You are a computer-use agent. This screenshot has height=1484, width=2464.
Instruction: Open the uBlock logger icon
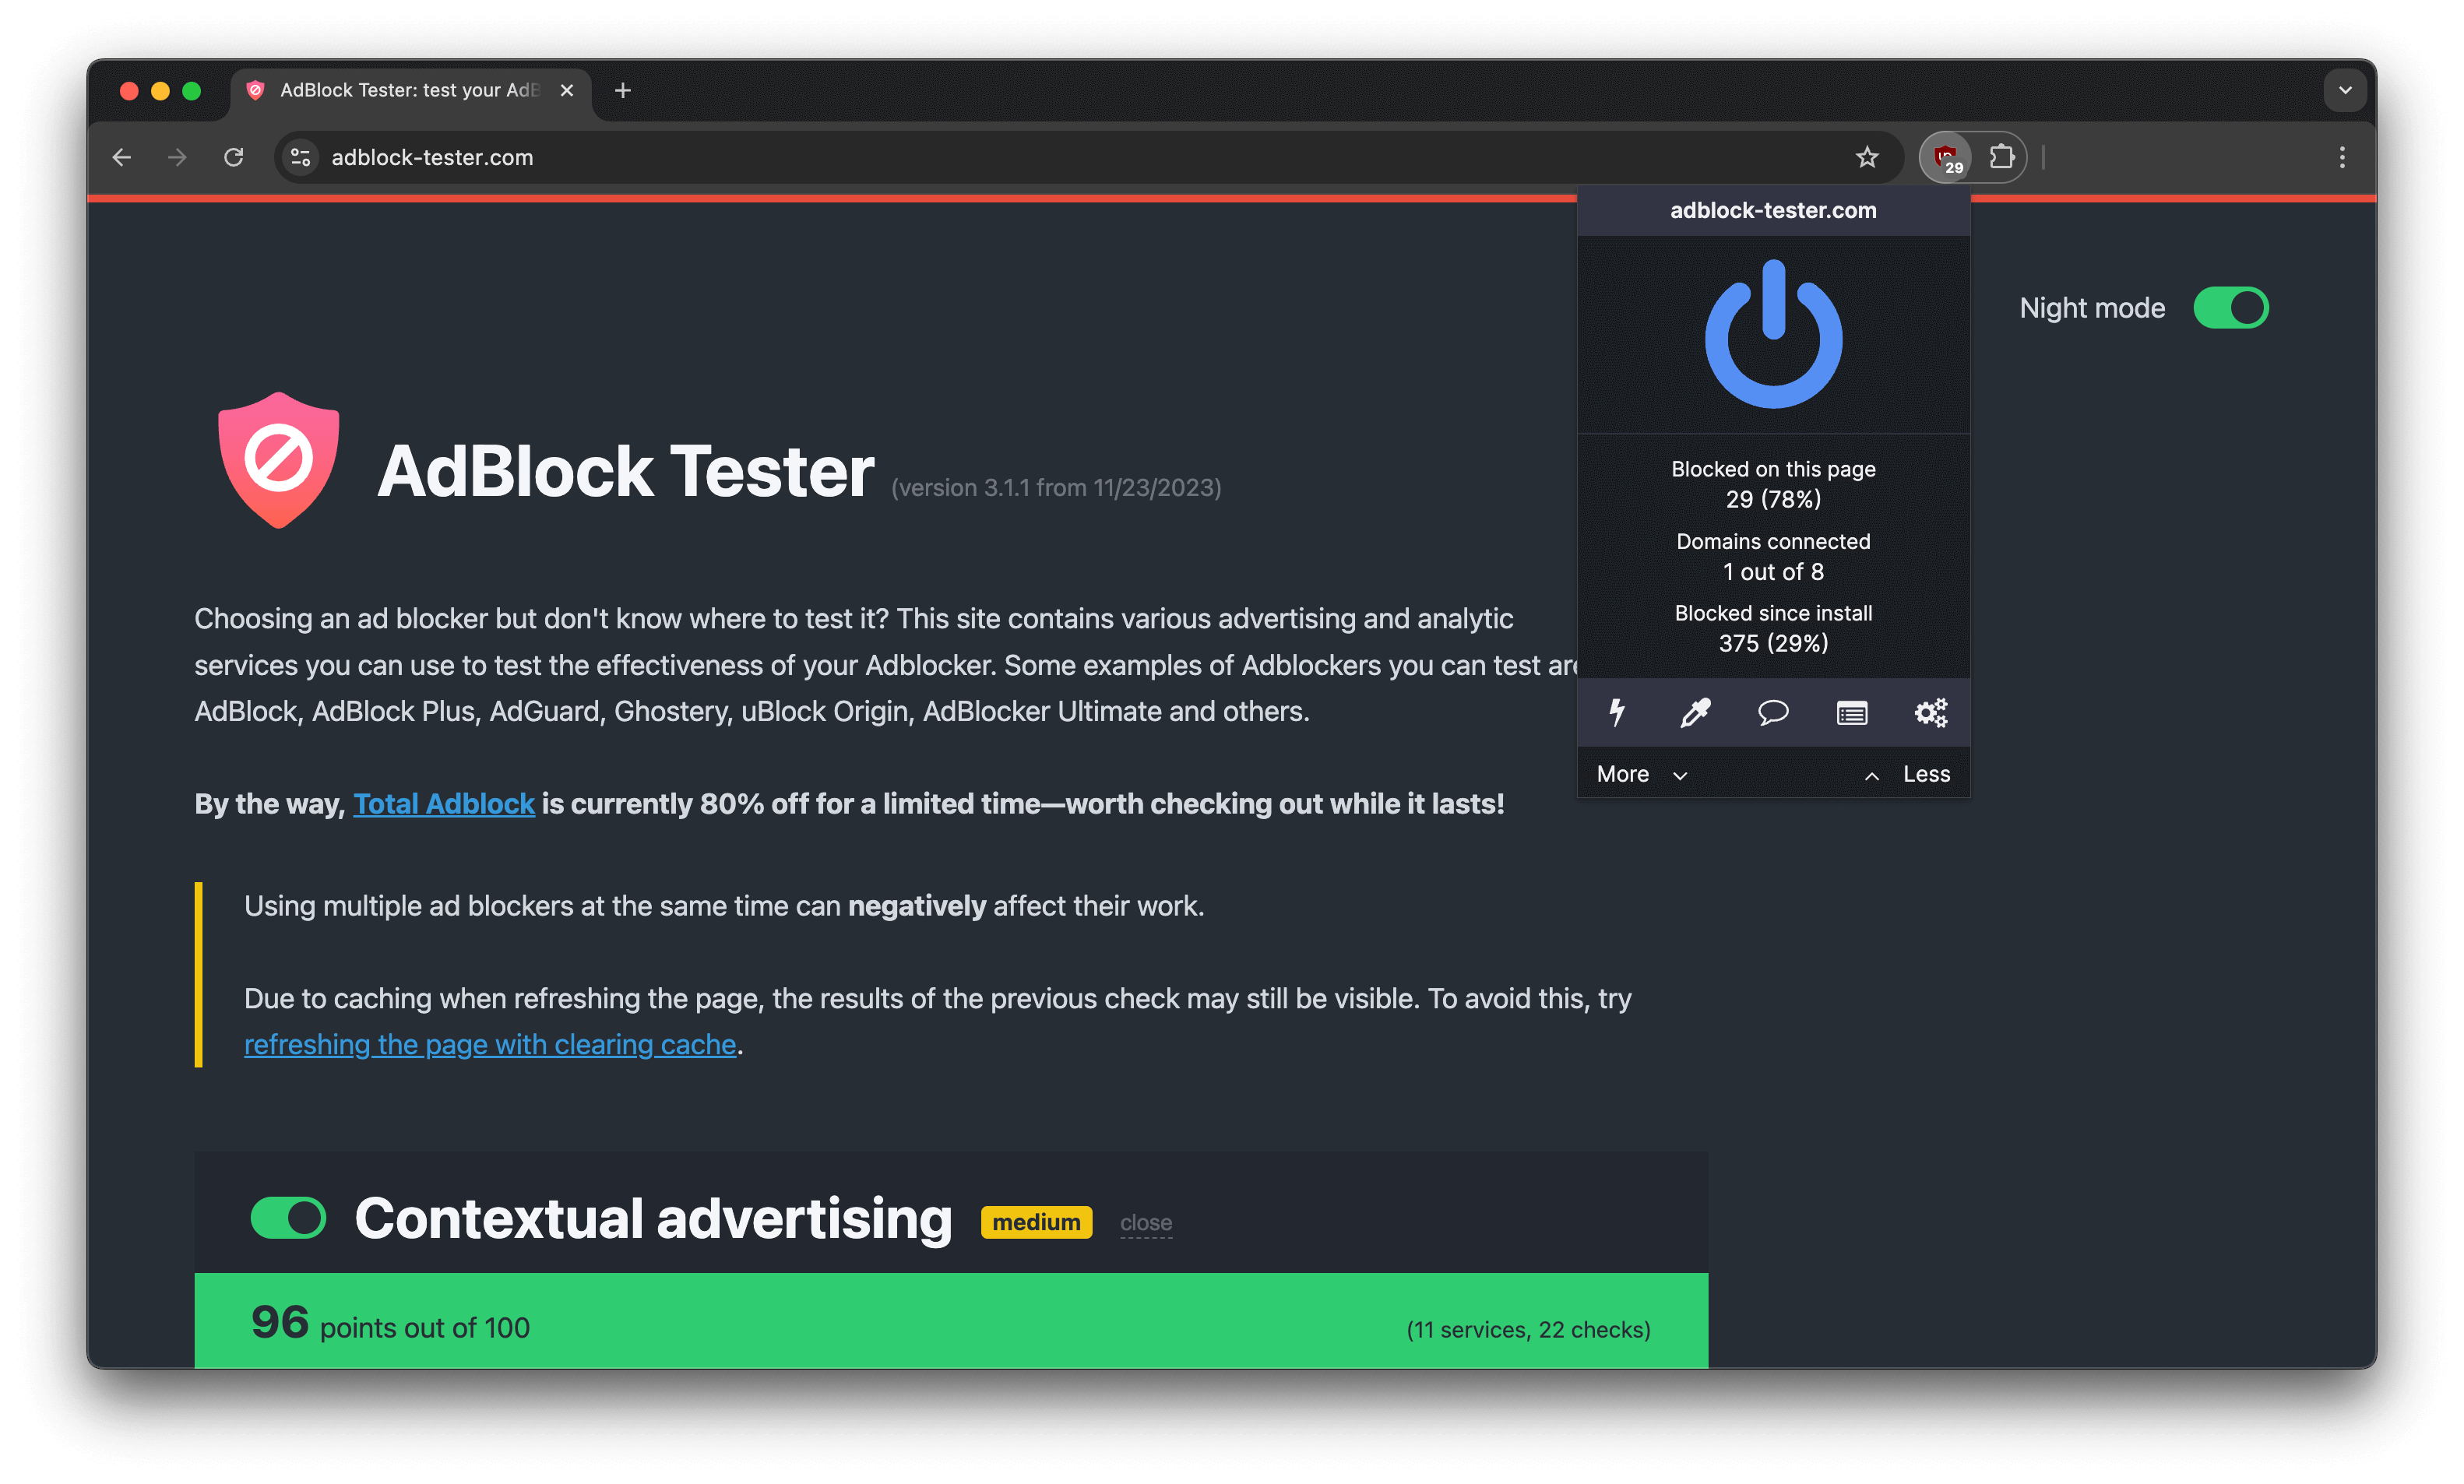click(x=1852, y=713)
